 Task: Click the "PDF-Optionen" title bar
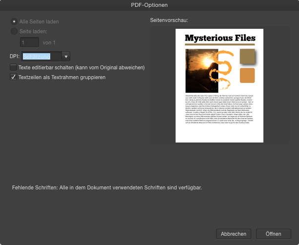(x=149, y=5)
